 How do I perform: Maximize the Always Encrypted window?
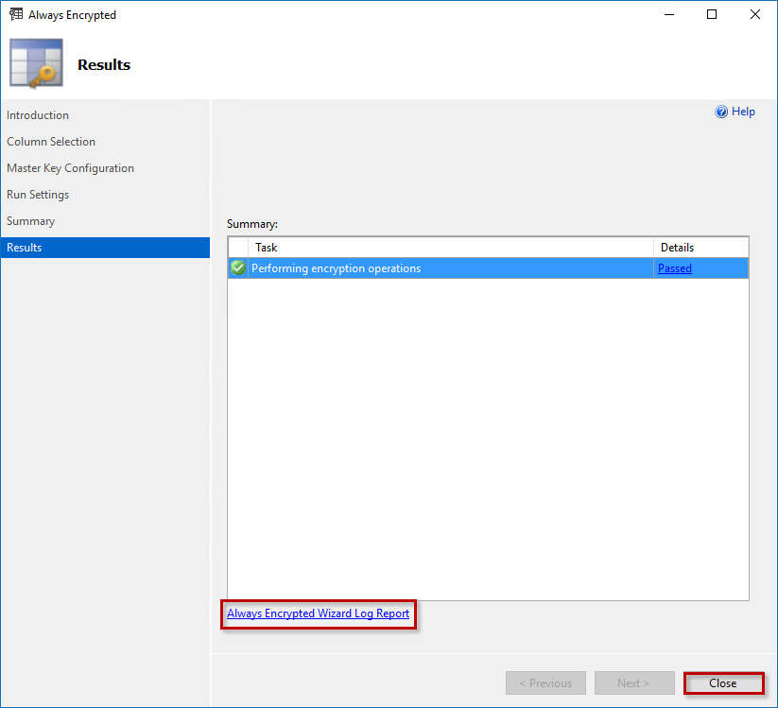[712, 14]
